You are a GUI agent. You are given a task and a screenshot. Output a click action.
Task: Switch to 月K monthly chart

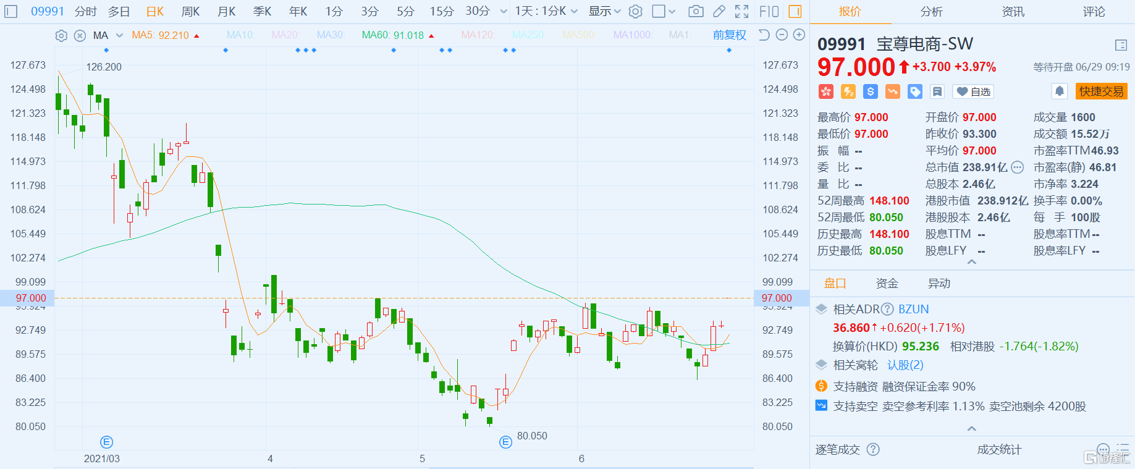click(x=227, y=11)
